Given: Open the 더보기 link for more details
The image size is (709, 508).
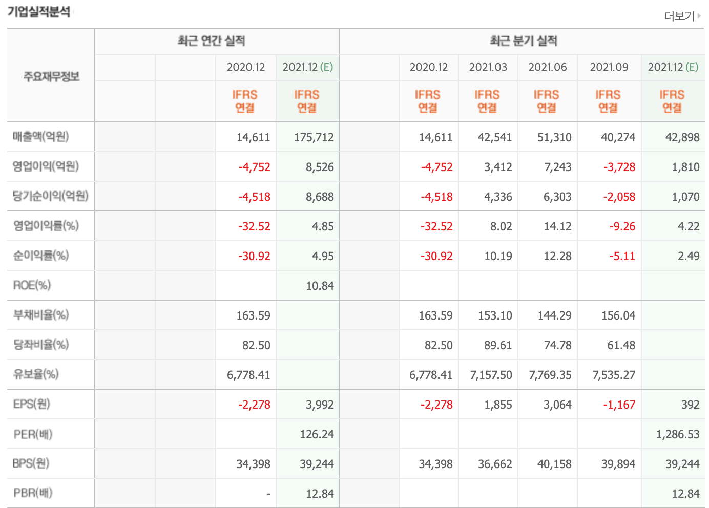Looking at the screenshot, I should tap(682, 16).
